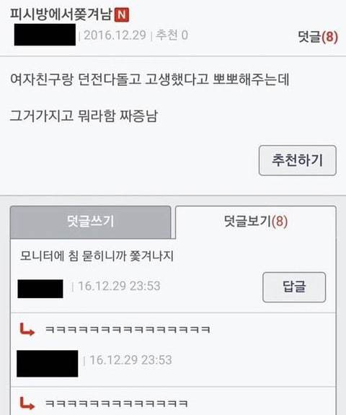Click the 추천 0 count in post header
The width and height of the screenshot is (346, 415).
click(x=172, y=35)
